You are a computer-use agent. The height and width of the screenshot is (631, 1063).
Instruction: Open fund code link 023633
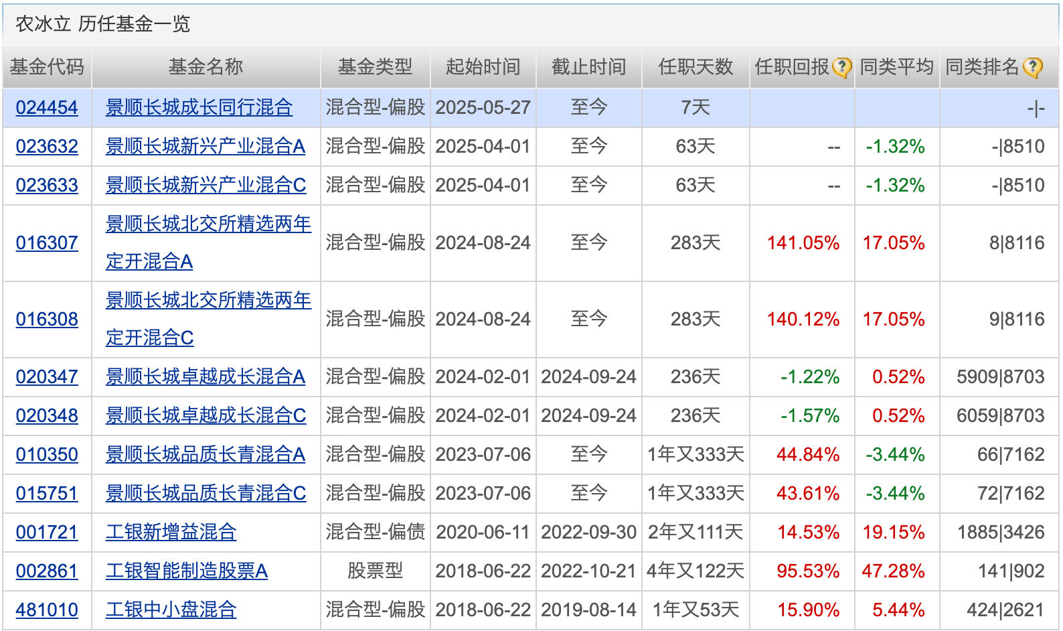(x=47, y=186)
